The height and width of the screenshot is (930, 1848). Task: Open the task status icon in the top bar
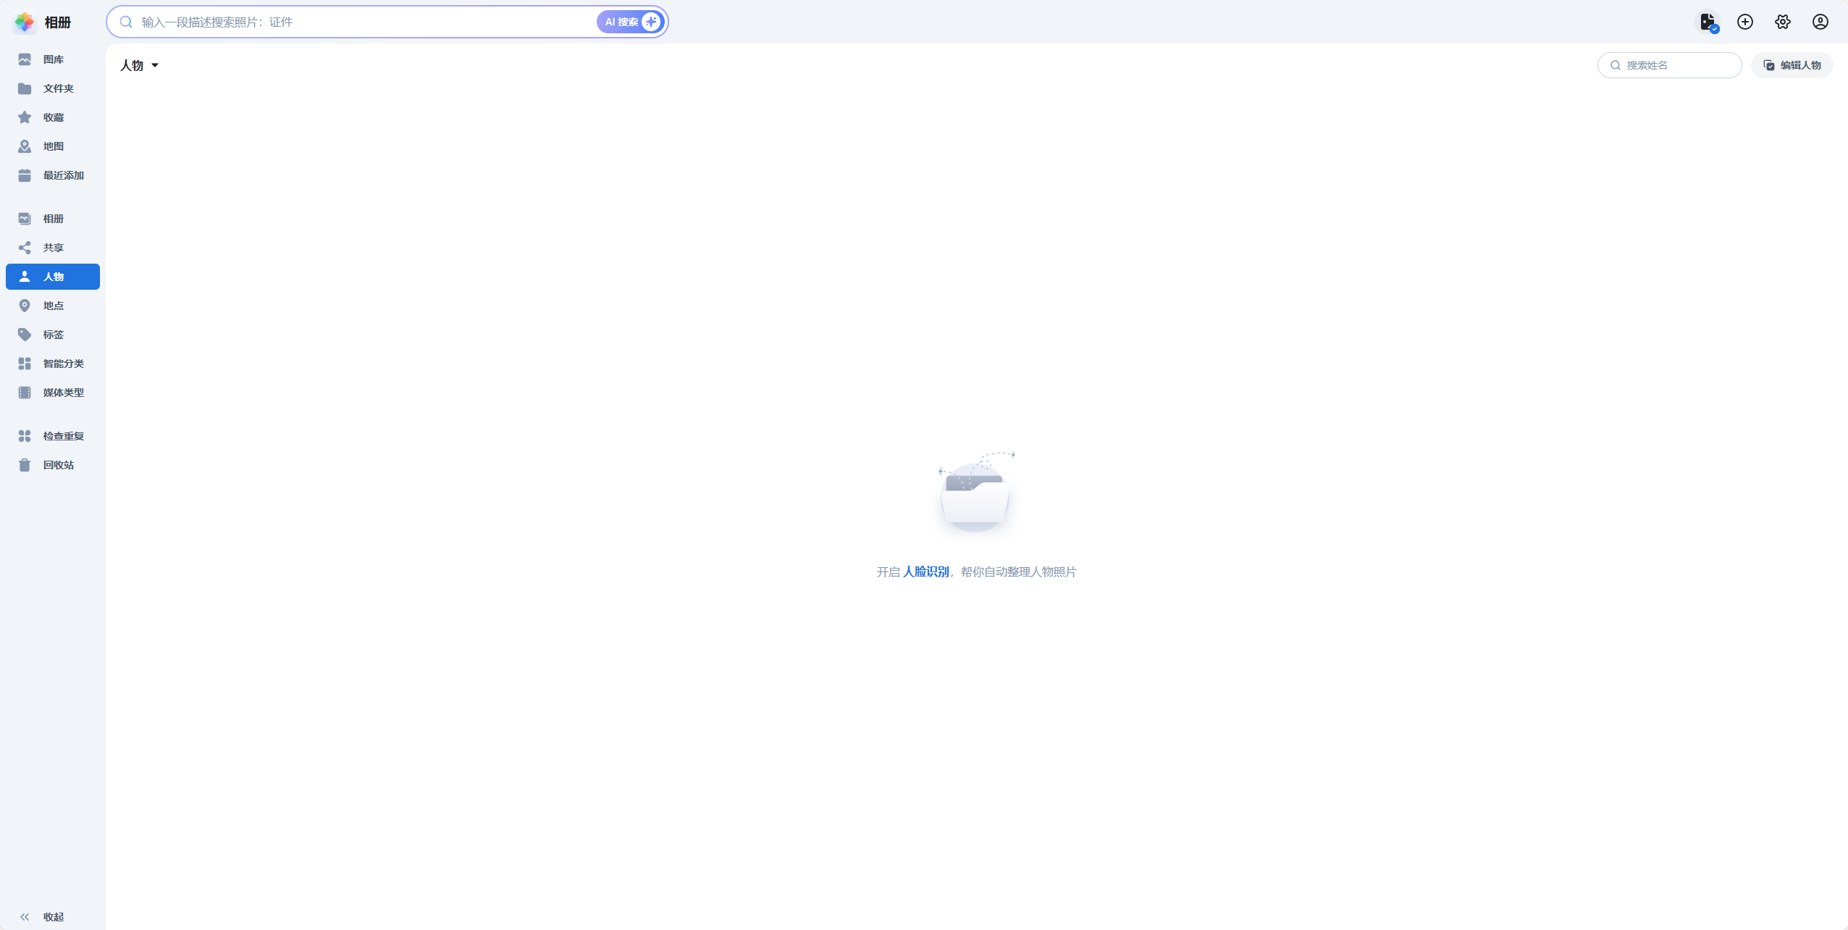tap(1708, 22)
